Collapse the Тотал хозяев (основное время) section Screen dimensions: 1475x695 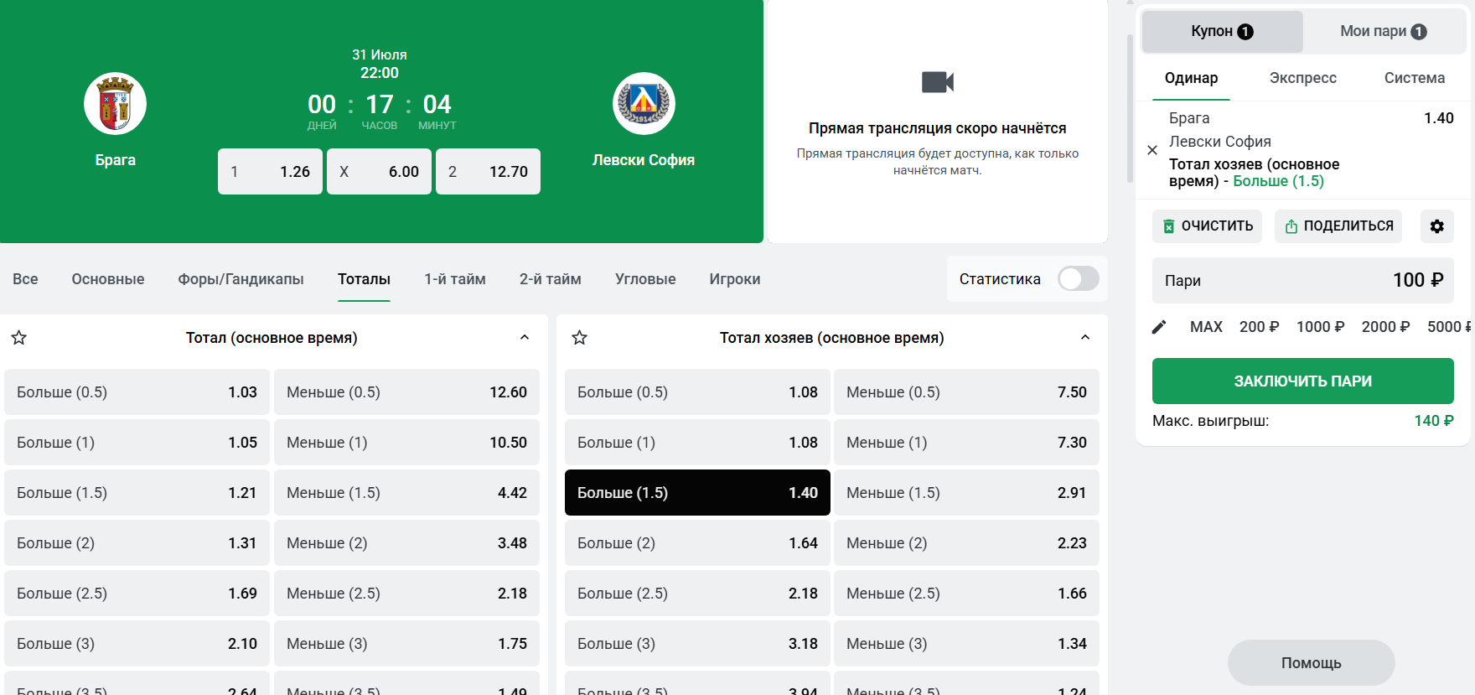1085,338
